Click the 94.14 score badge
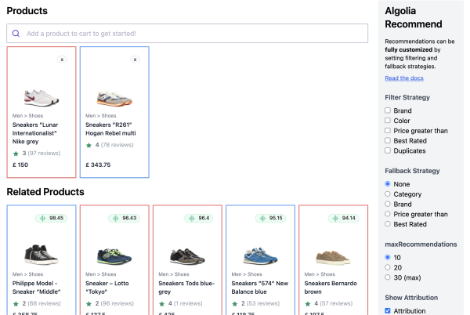The width and height of the screenshot is (470, 315). [x=344, y=218]
